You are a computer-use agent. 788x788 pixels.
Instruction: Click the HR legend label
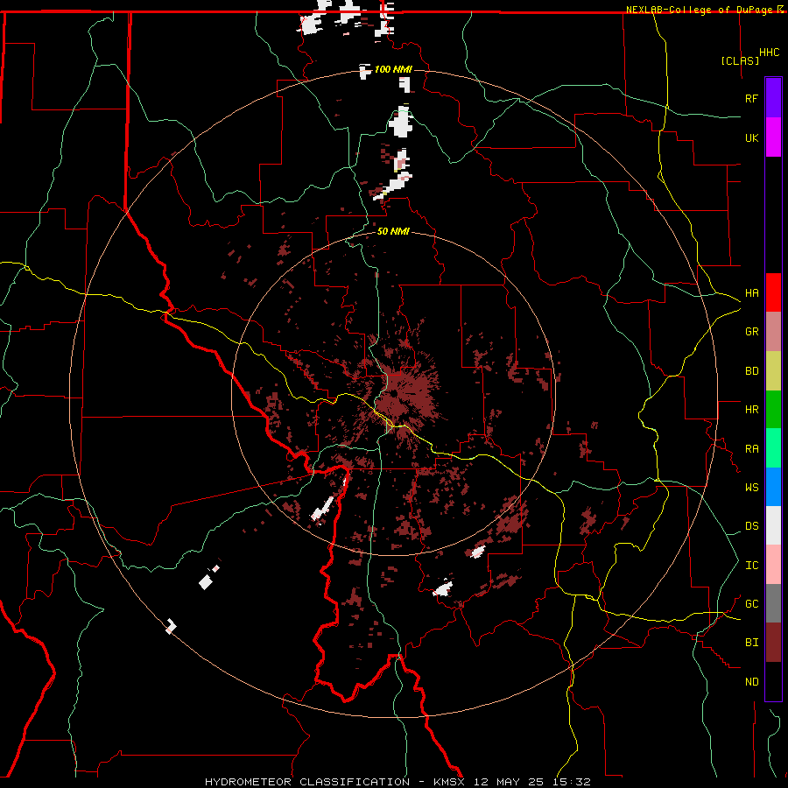tap(751, 410)
